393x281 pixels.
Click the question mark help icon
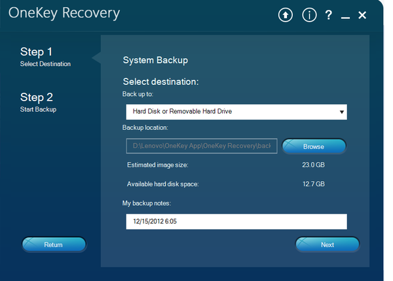pos(328,16)
